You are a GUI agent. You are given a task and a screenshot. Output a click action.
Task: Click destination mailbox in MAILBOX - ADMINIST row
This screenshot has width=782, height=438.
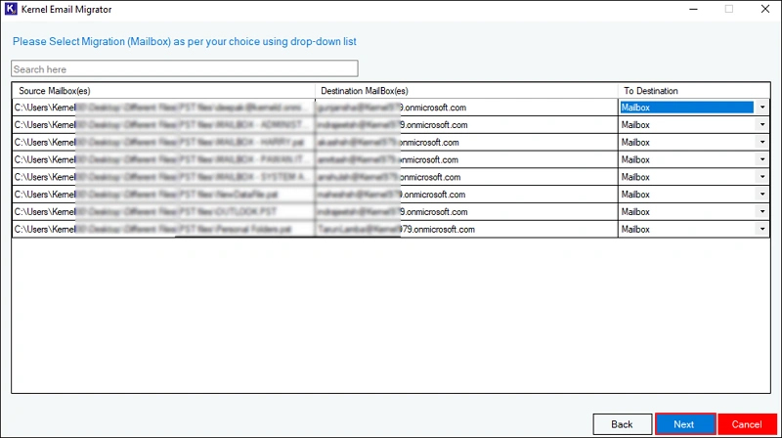466,125
